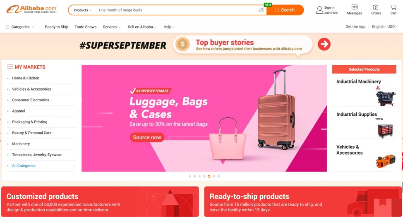This screenshot has height=217, width=403.
Task: Click the Sign In user profile icon
Action: (319, 10)
